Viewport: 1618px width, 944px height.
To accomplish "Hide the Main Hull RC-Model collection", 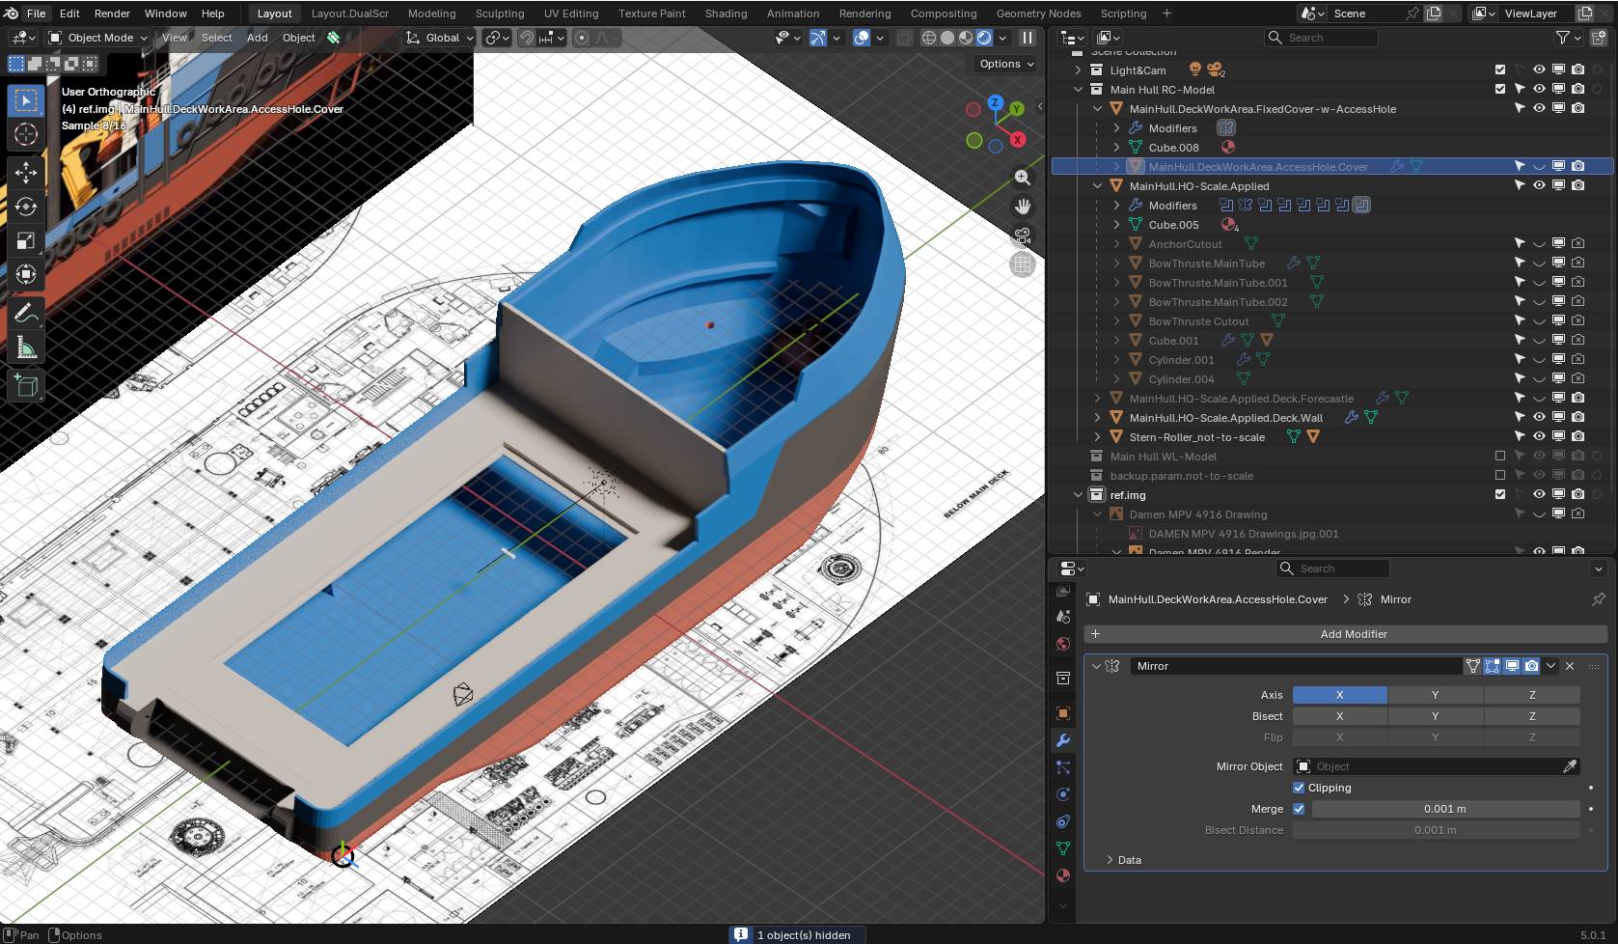I will [1539, 89].
